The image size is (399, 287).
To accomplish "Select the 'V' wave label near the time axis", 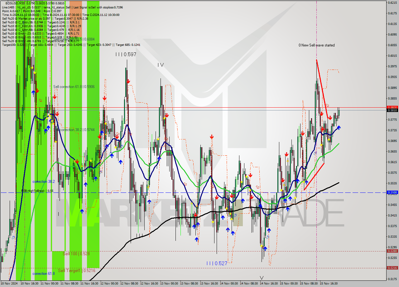I will pyautogui.click(x=262, y=278).
